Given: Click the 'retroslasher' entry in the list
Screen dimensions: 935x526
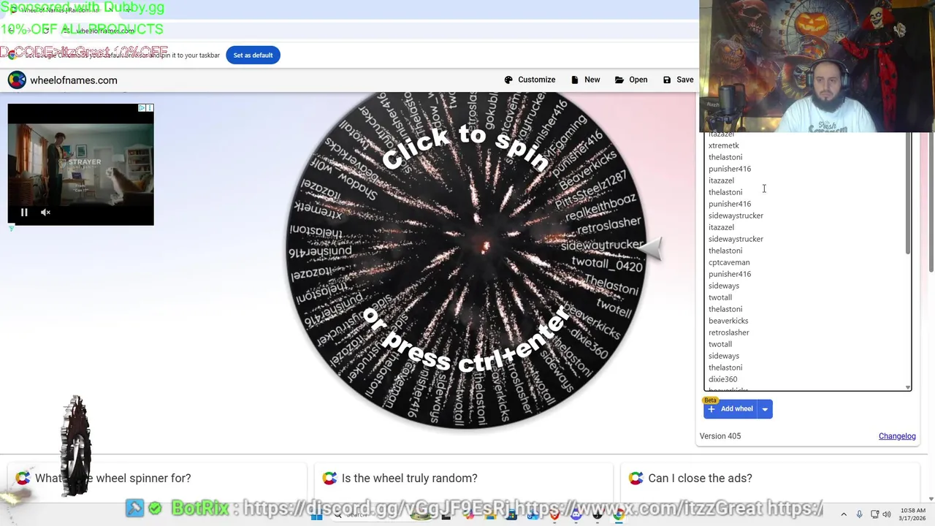Looking at the screenshot, I should pyautogui.click(x=728, y=332).
